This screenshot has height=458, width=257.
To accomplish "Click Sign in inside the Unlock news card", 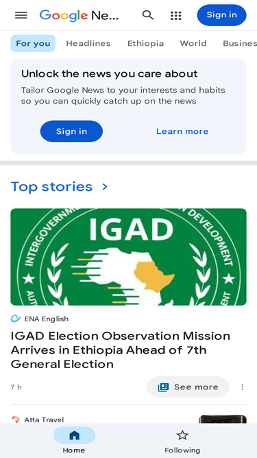I will coord(71,131).
